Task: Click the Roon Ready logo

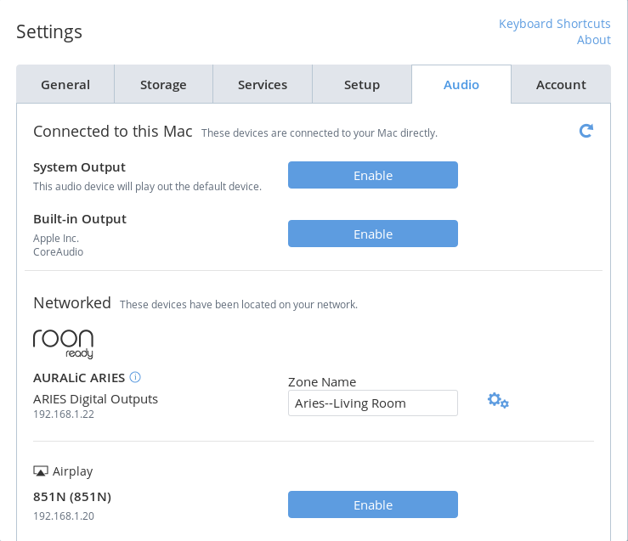Action: pos(63,342)
